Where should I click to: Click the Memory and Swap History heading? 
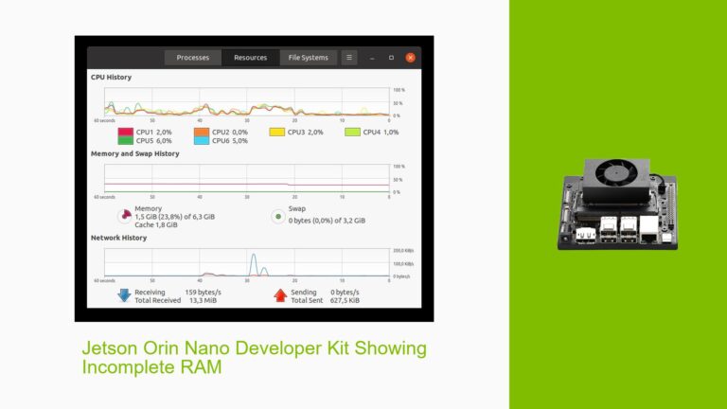coord(135,153)
